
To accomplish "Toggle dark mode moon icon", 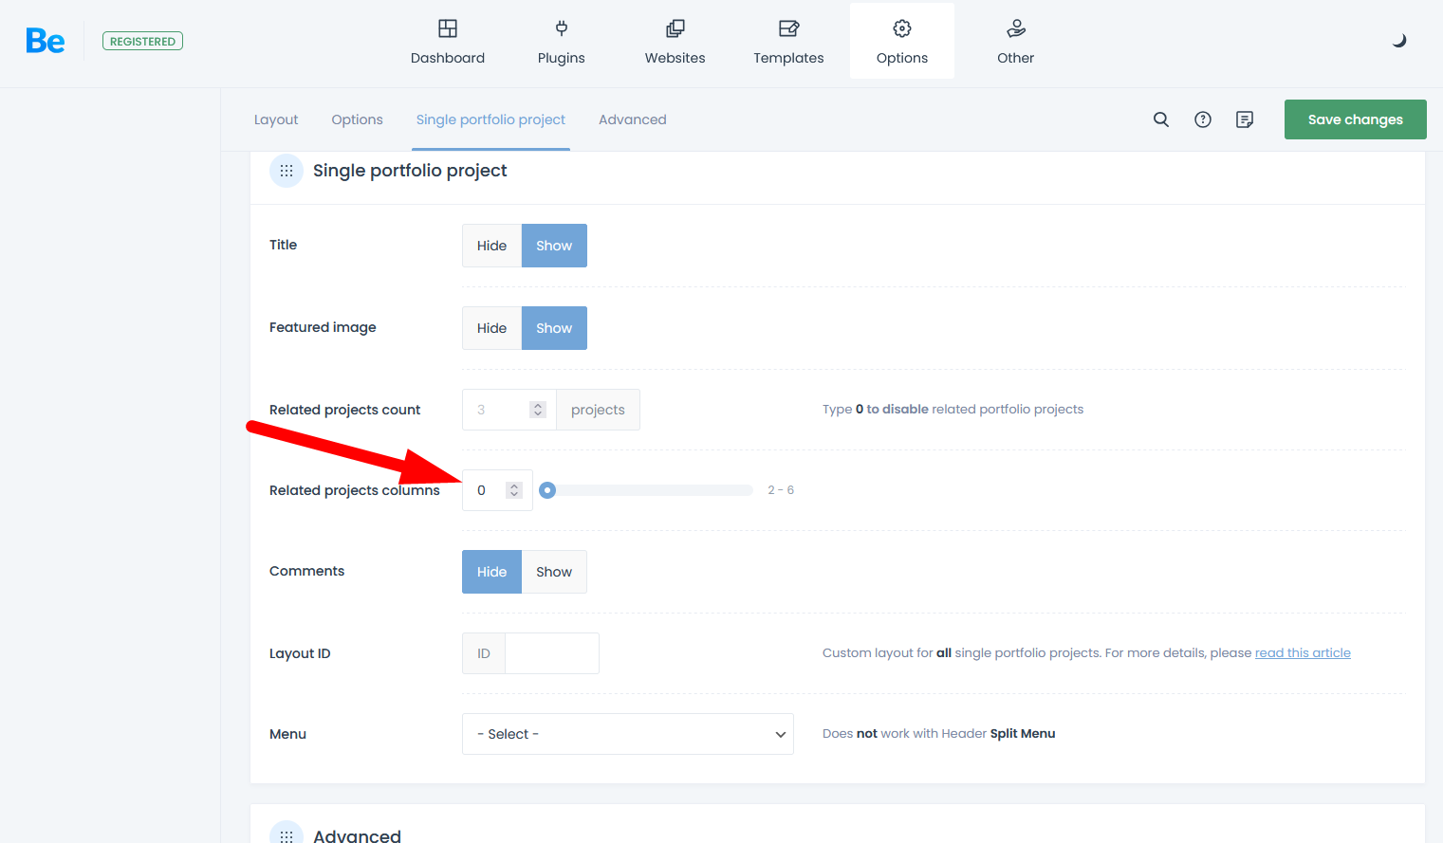I will pos(1398,41).
